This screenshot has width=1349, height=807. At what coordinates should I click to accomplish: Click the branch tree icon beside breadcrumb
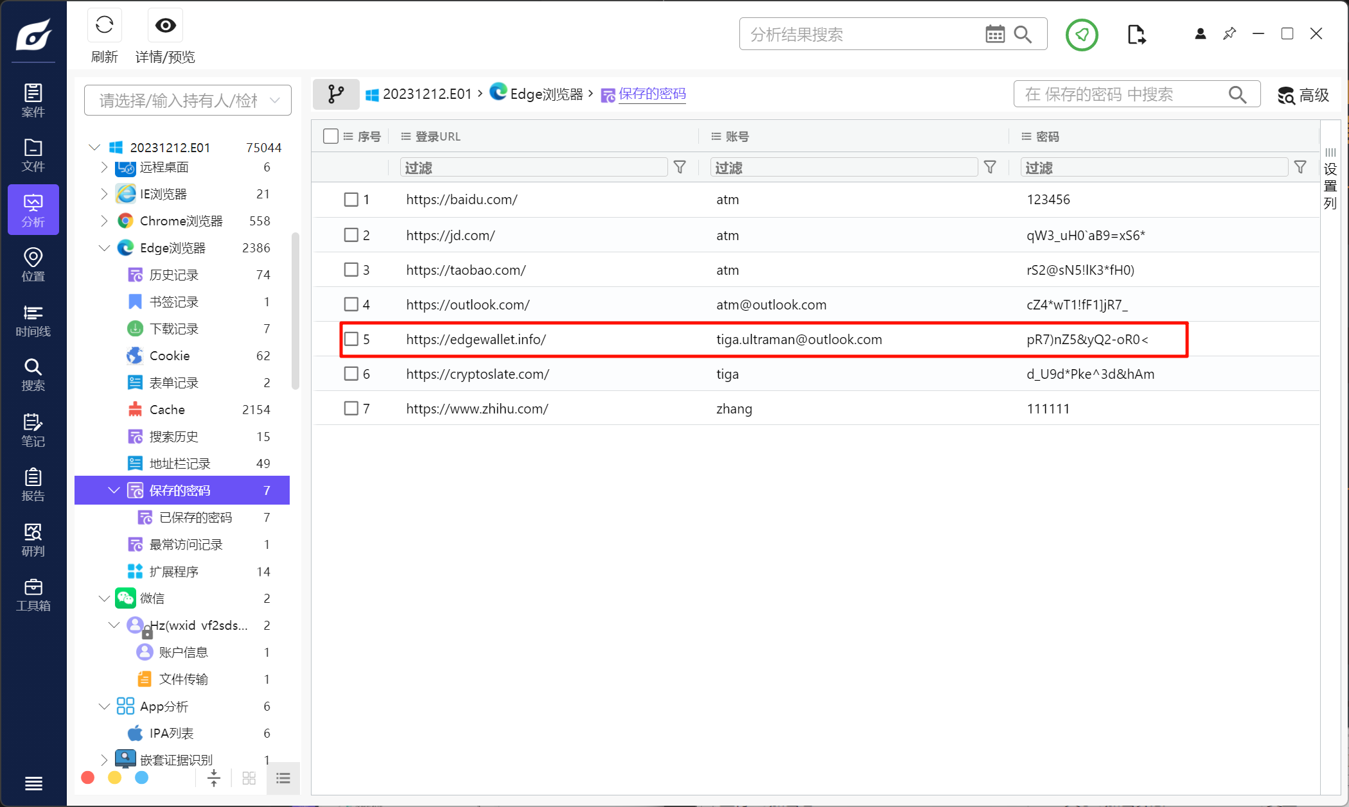(336, 94)
